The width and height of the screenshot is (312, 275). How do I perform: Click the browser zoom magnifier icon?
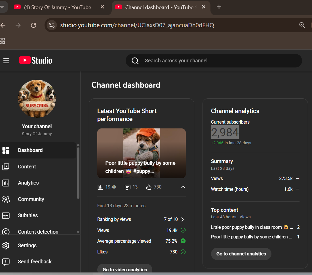(302, 25)
